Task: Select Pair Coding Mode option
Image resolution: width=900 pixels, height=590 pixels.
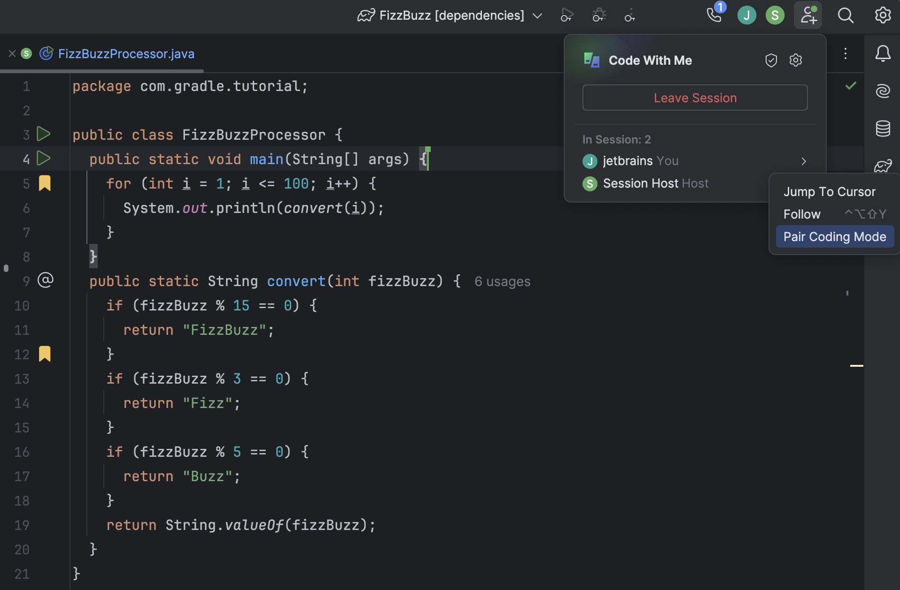Action: coord(835,236)
